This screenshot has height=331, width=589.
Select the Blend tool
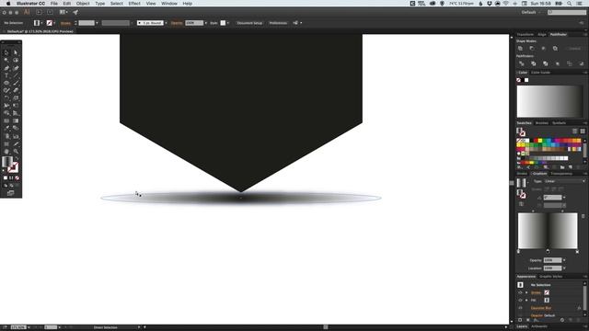(16, 129)
